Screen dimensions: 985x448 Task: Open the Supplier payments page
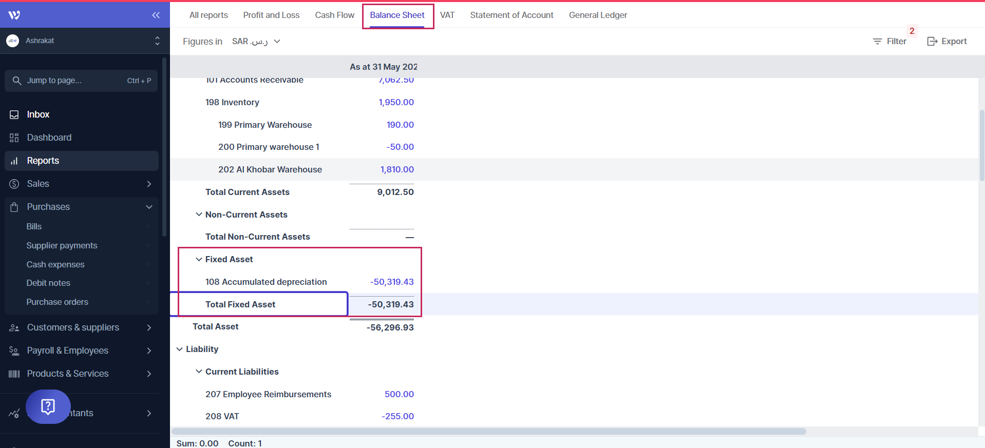[x=62, y=246]
